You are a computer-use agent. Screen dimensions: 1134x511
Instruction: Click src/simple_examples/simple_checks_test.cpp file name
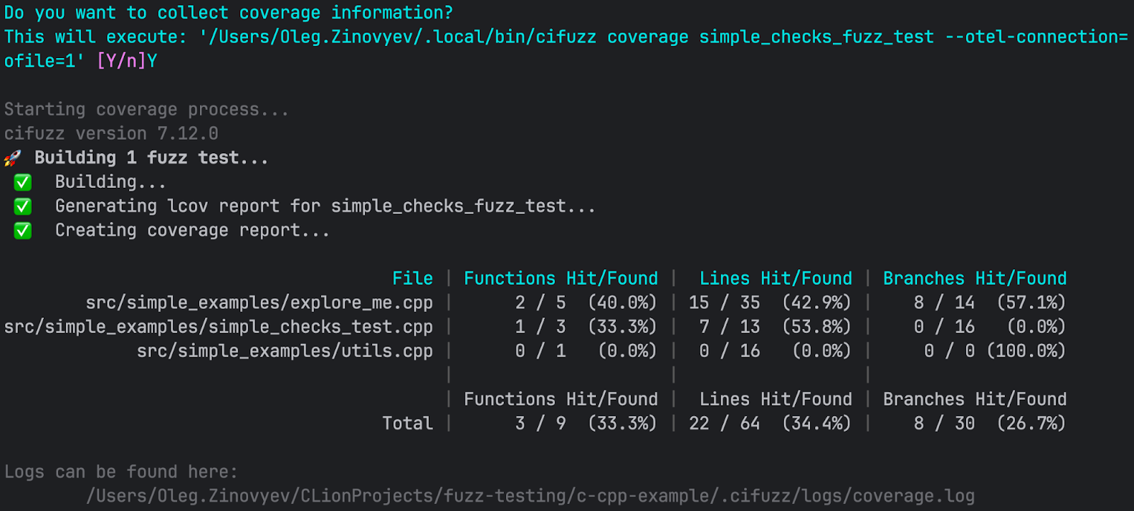click(218, 327)
